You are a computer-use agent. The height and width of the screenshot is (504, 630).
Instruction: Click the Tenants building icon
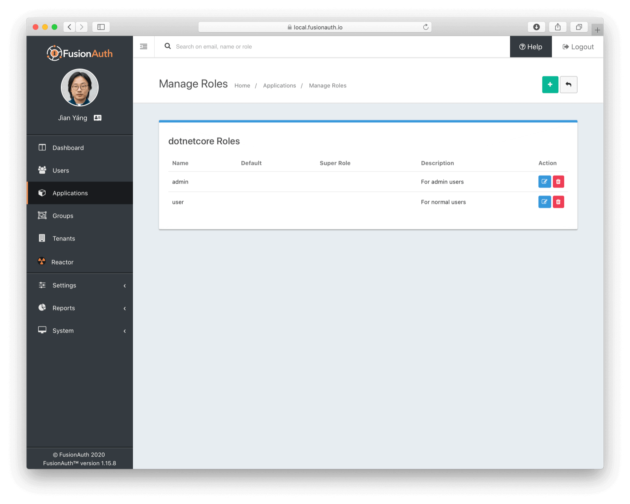click(42, 238)
